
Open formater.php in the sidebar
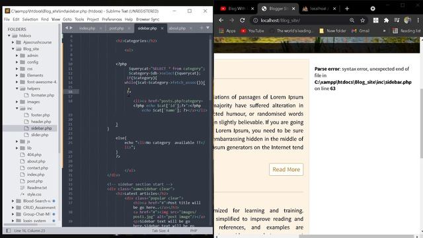point(42,95)
